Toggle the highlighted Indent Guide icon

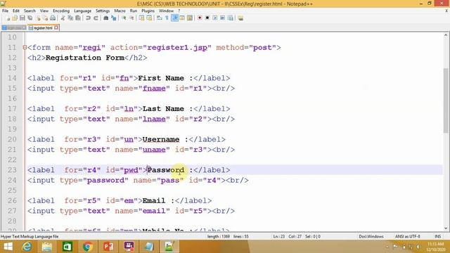point(174,18)
